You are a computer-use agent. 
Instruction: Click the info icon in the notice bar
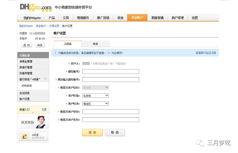[x=55, y=53]
